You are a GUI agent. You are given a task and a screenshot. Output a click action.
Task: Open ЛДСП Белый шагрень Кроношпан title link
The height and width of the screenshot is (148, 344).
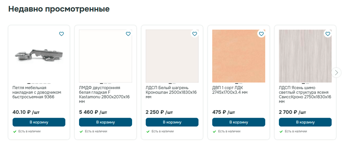(171, 92)
